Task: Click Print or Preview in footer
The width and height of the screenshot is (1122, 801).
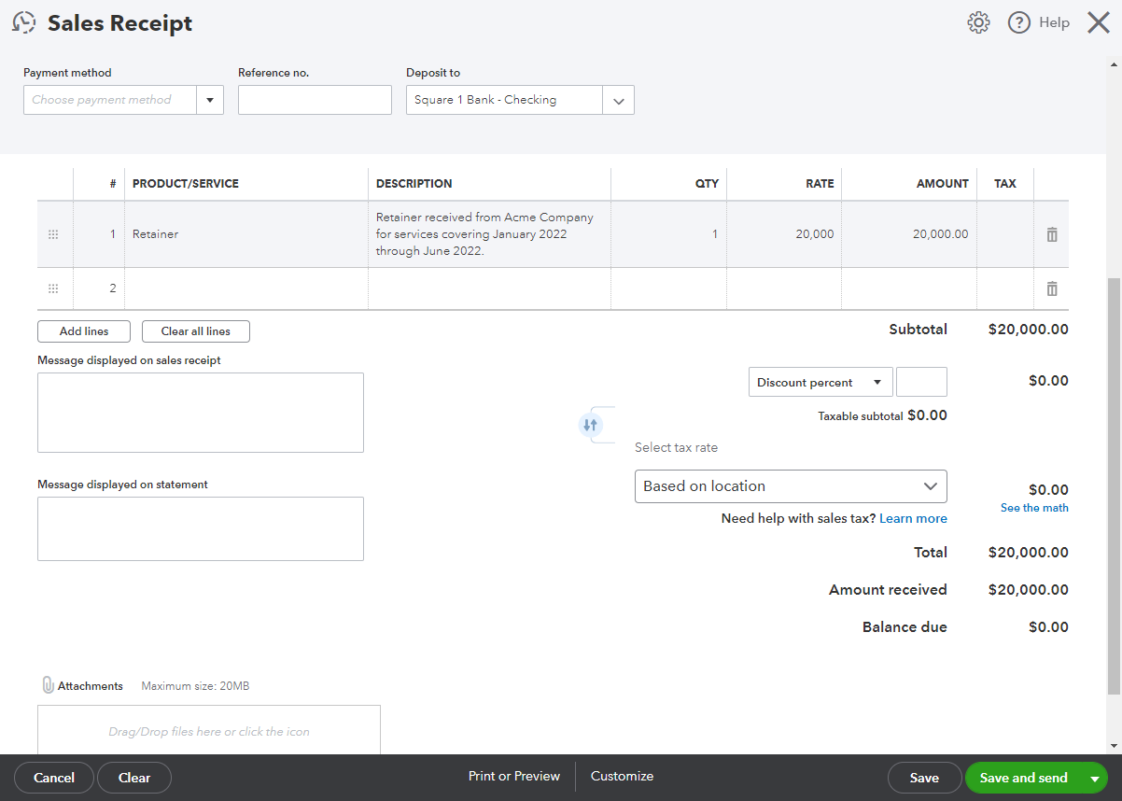Action: pyautogui.click(x=514, y=776)
